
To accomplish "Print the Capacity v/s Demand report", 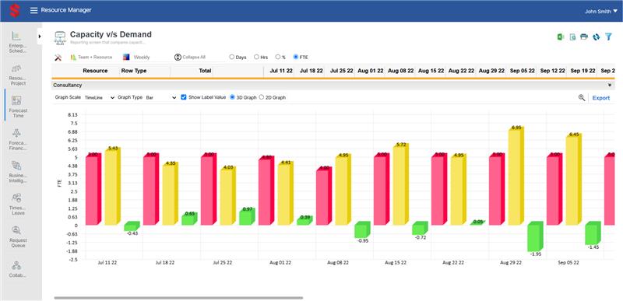I will [584, 37].
